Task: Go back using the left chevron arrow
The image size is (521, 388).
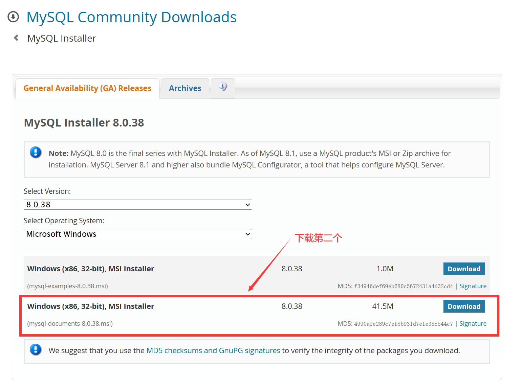Action: tap(16, 38)
